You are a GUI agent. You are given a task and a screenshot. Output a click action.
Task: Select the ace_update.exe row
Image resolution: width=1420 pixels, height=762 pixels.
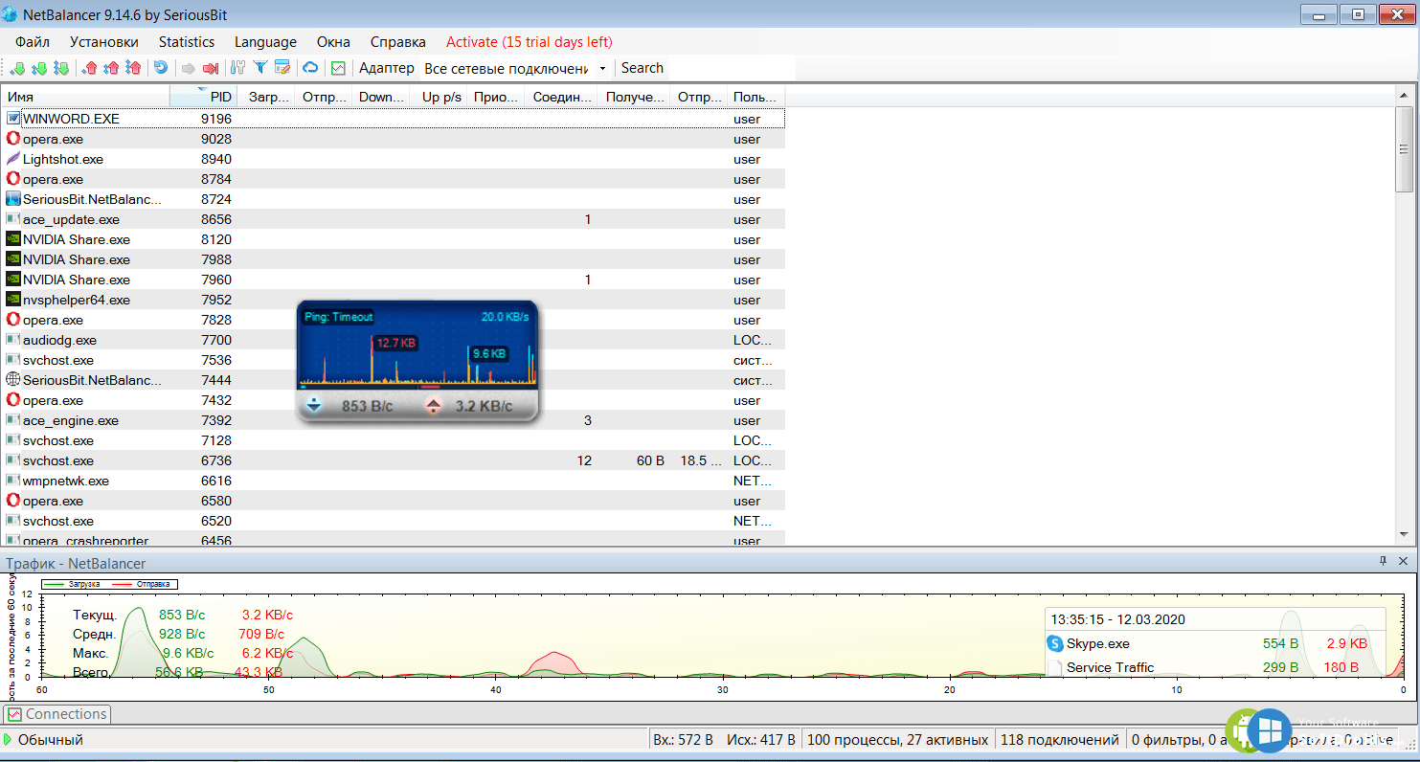coord(394,219)
